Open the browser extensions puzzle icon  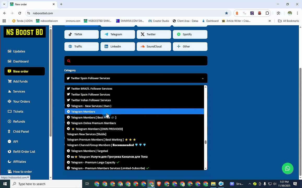tap(267, 13)
